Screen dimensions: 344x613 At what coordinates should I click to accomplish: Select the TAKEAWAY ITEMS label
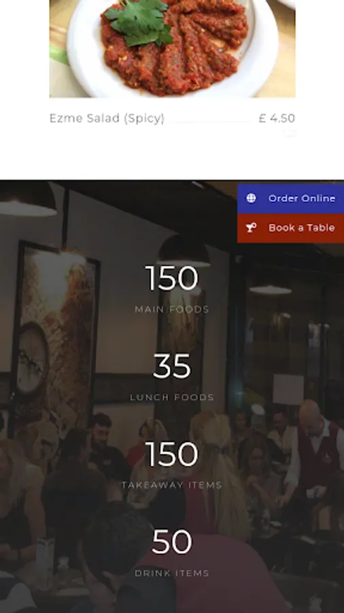172,485
